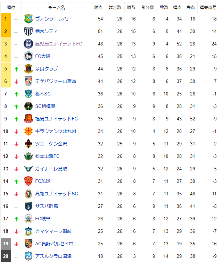The image size is (222, 262).
Task: Click the ザスパ群馬 navy shield logo
Action: click(28, 206)
